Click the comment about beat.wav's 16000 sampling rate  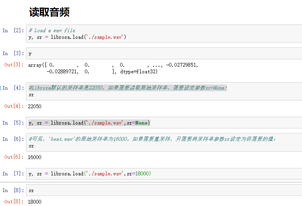click(x=152, y=138)
